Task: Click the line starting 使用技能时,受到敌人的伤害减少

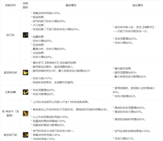Action: point(134,90)
